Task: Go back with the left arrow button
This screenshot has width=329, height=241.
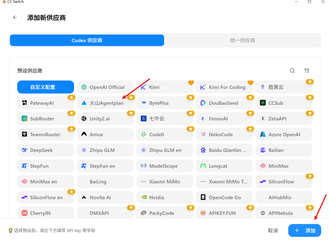Action: pos(15,17)
